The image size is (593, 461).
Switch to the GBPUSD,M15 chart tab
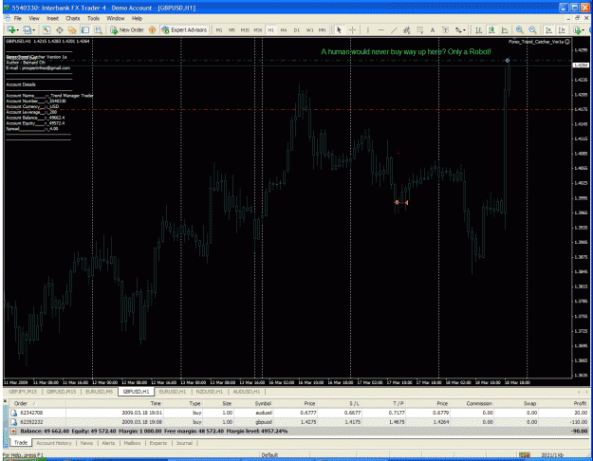tap(62, 392)
